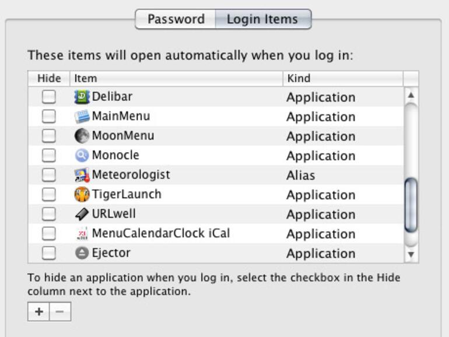Sort list by Kind column header
The width and height of the screenshot is (449, 337).
pyautogui.click(x=342, y=78)
